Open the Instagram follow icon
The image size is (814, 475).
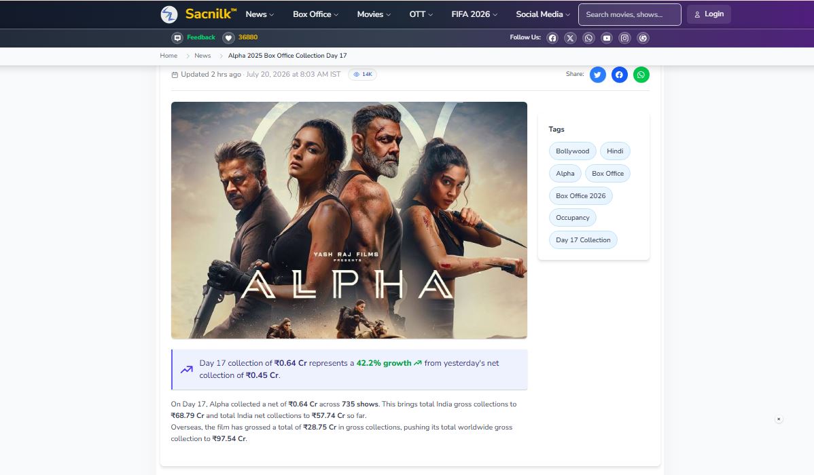625,38
